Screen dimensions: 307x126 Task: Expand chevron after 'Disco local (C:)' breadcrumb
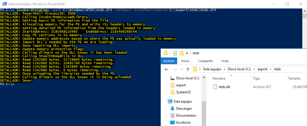pyautogui.click(x=254, y=69)
